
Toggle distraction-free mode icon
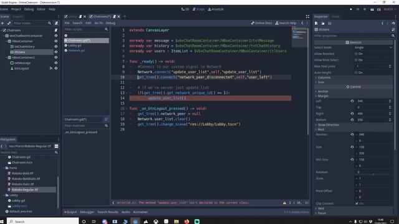307,17
